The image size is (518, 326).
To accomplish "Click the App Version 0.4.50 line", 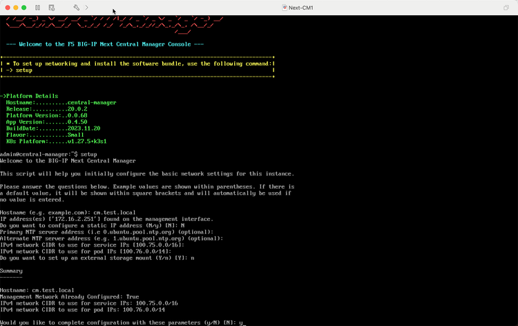I will pos(46,122).
